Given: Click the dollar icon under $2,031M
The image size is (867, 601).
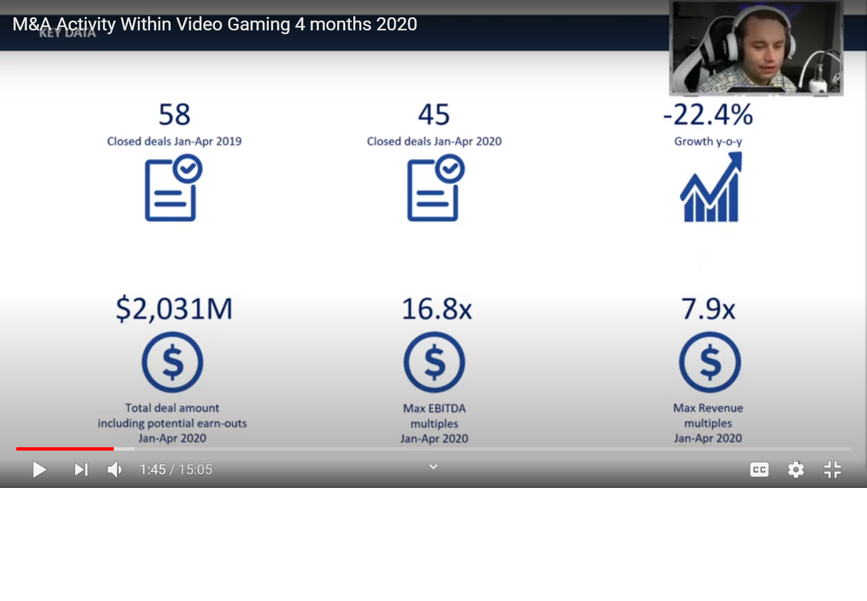Looking at the screenshot, I should click(173, 362).
